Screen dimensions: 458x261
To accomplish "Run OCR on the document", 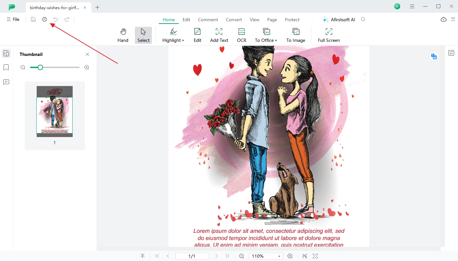I will point(242,35).
